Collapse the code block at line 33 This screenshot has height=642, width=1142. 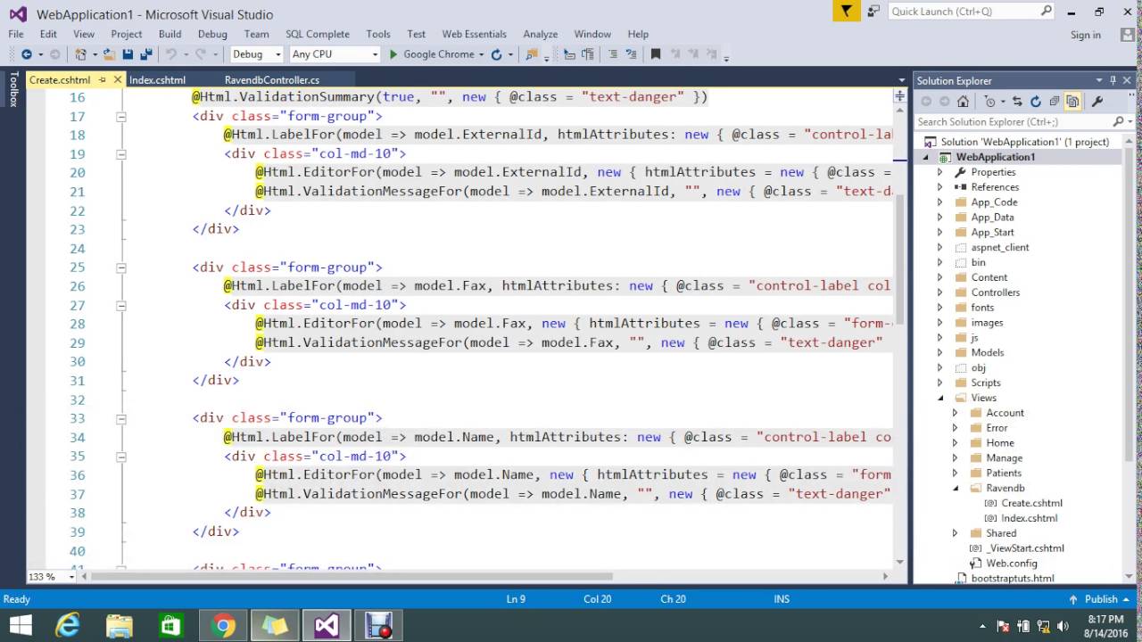120,418
